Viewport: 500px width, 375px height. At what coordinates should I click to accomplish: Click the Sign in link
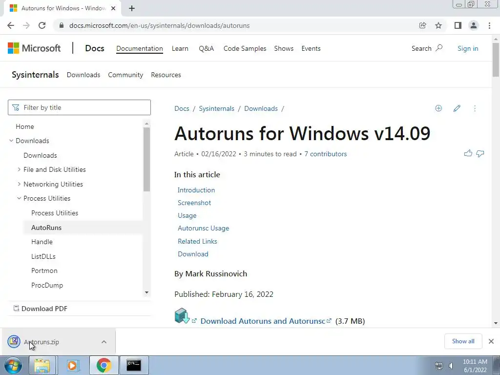(468, 48)
